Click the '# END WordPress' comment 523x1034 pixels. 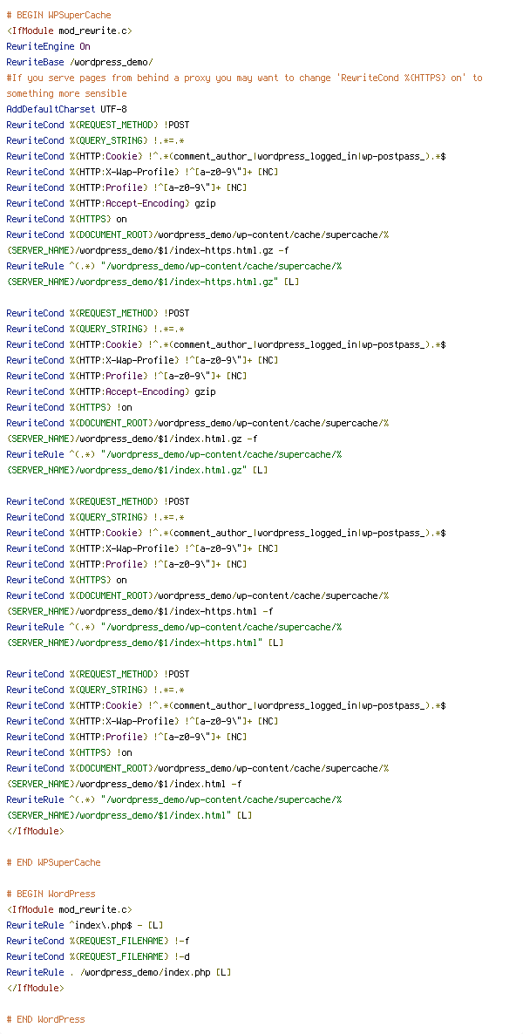pyautogui.click(x=45, y=1020)
